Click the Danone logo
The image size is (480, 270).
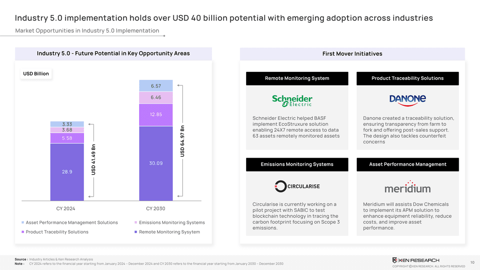pos(408,99)
